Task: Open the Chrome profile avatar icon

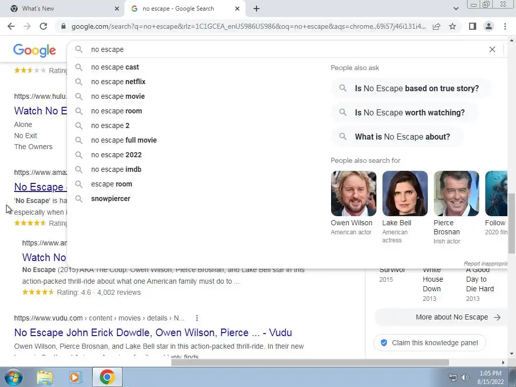Action: 489,26
